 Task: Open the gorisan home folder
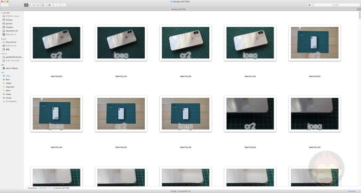click(x=7, y=23)
